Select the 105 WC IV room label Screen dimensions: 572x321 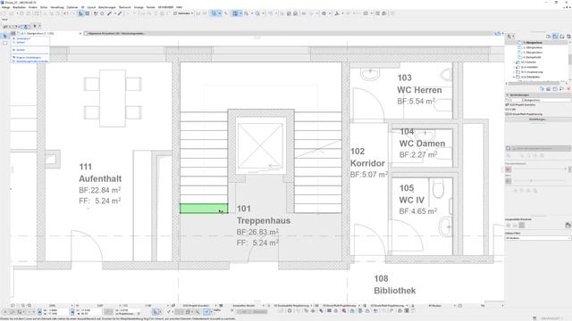pos(418,200)
